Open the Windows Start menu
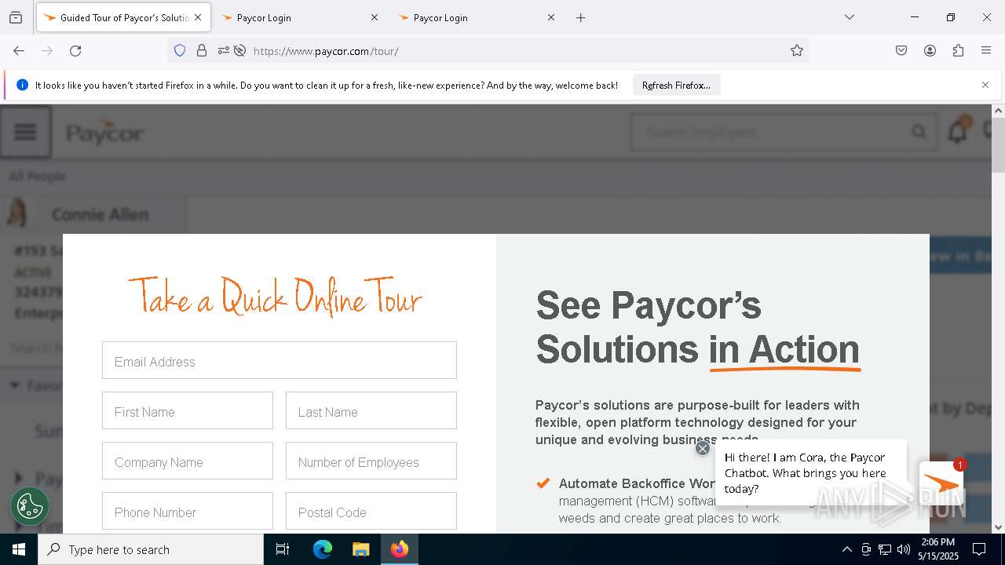The image size is (1005, 565). [19, 549]
